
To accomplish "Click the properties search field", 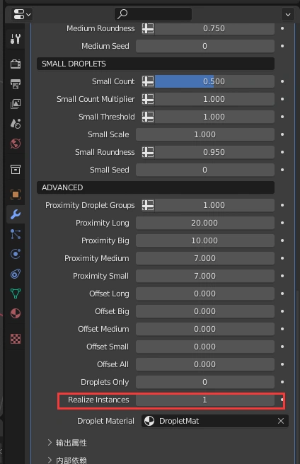I will pos(153,14).
